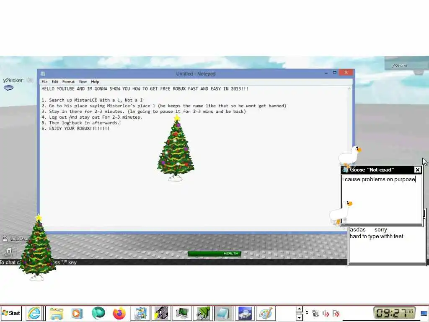Click the white goose above the Not-epad

coord(350,156)
